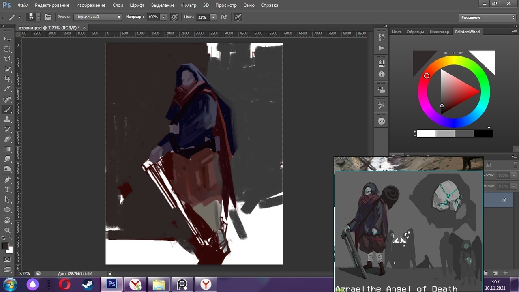This screenshot has height=292, width=519.
Task: Select the Type tool
Action: 7,189
